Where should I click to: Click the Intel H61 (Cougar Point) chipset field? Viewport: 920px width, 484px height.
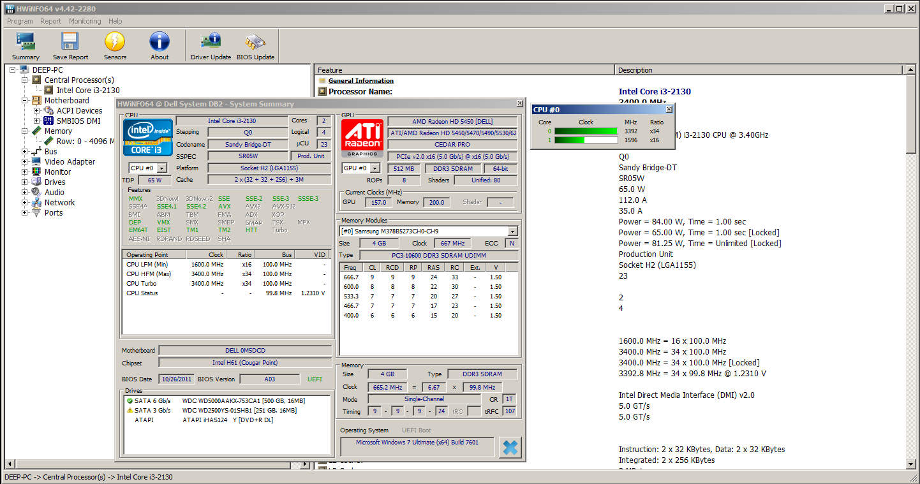245,363
